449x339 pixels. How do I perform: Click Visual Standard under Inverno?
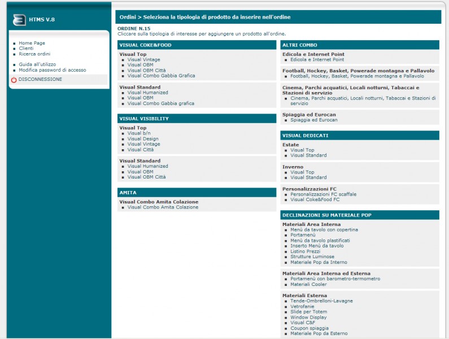click(308, 177)
